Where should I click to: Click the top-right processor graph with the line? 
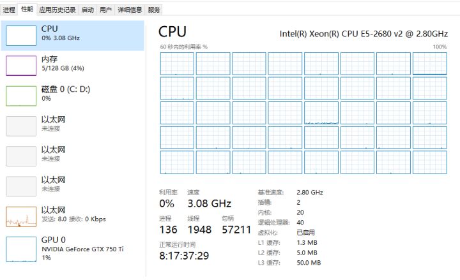click(x=430, y=64)
